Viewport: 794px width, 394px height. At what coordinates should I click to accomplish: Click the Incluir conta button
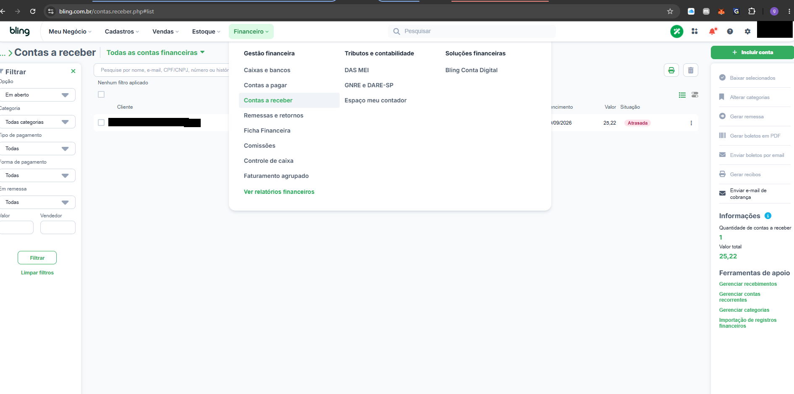(x=752, y=52)
